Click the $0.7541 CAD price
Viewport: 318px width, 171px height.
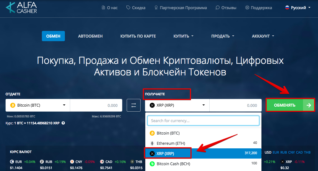coord(106,168)
